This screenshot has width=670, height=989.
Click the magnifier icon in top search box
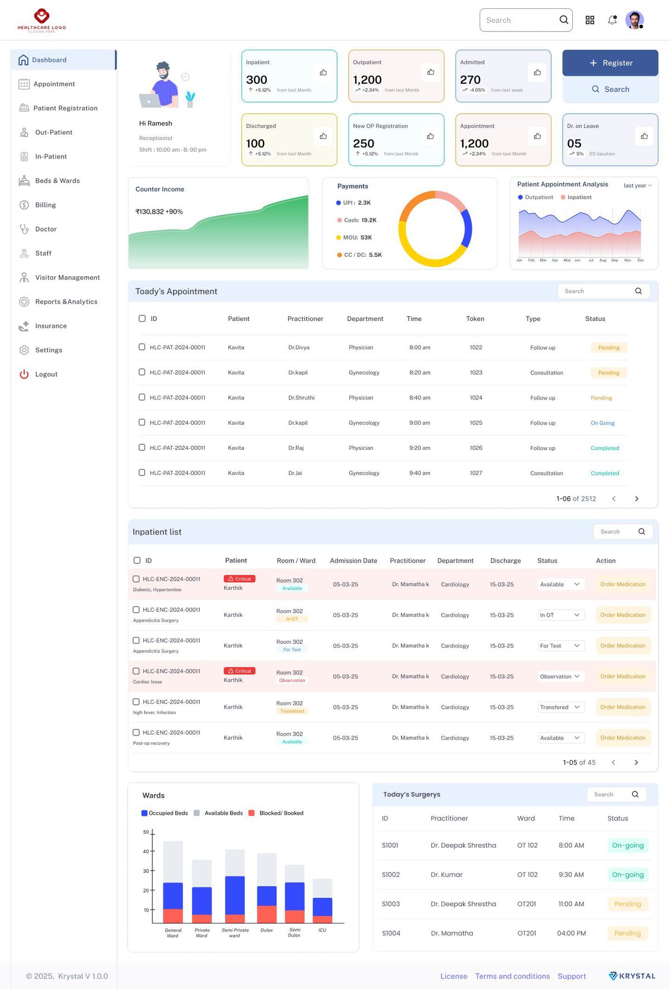pos(564,20)
